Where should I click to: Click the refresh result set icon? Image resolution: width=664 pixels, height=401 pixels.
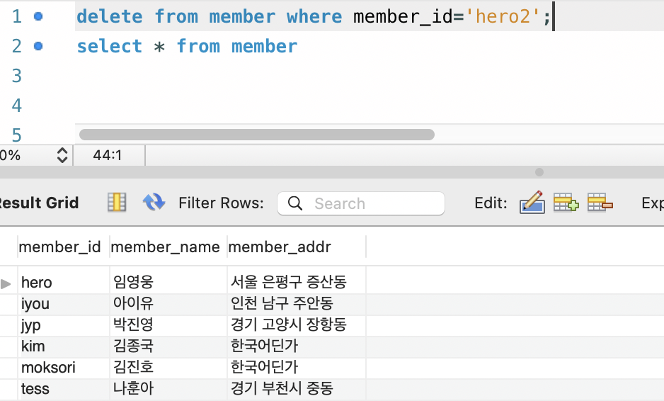coord(154,202)
